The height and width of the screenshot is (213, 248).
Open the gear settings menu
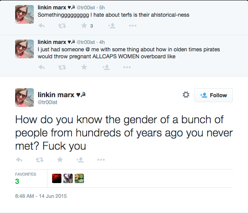click(186, 95)
